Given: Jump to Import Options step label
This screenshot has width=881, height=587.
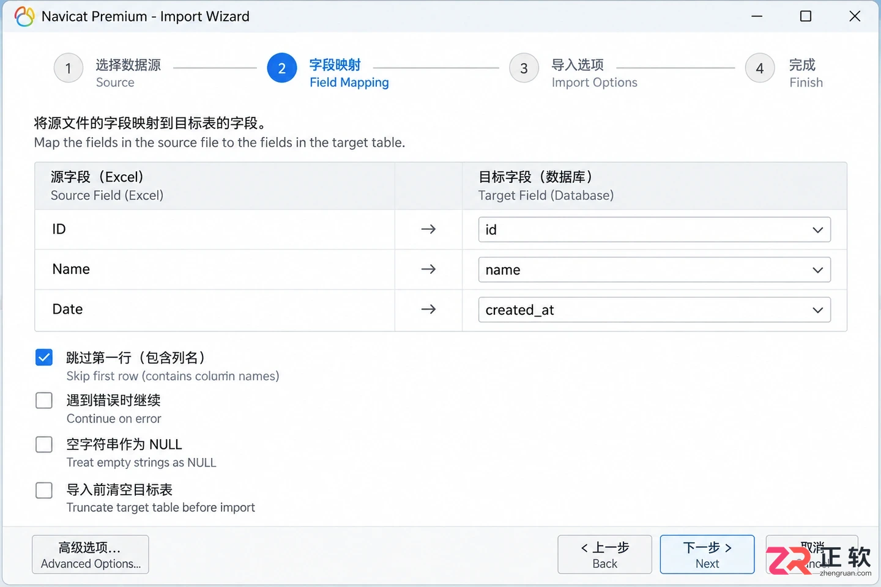Looking at the screenshot, I should click(594, 73).
